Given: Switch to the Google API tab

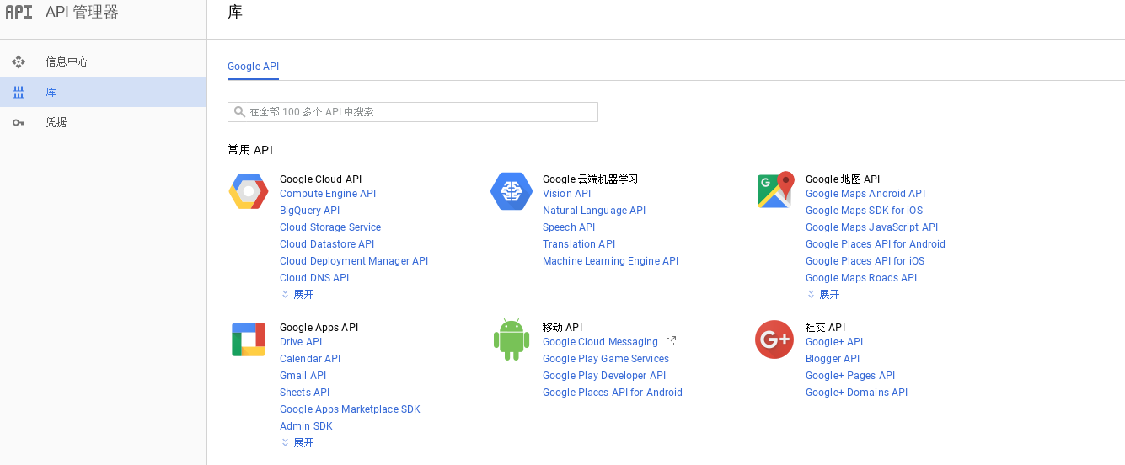Looking at the screenshot, I should [x=253, y=67].
